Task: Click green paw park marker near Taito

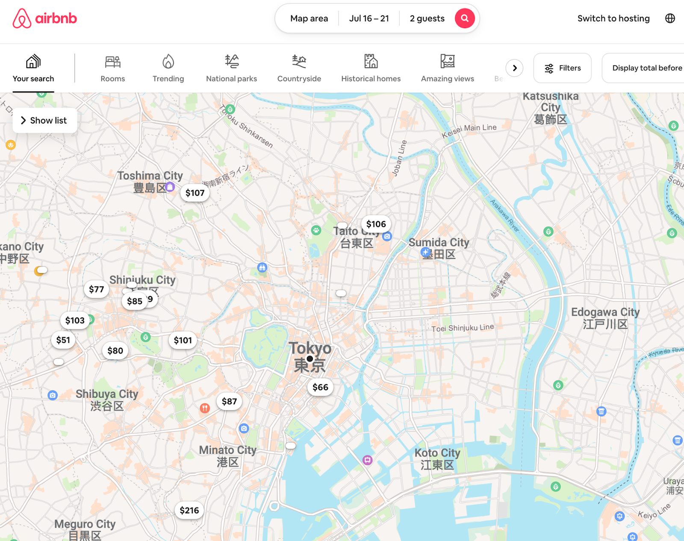Action: [x=316, y=231]
